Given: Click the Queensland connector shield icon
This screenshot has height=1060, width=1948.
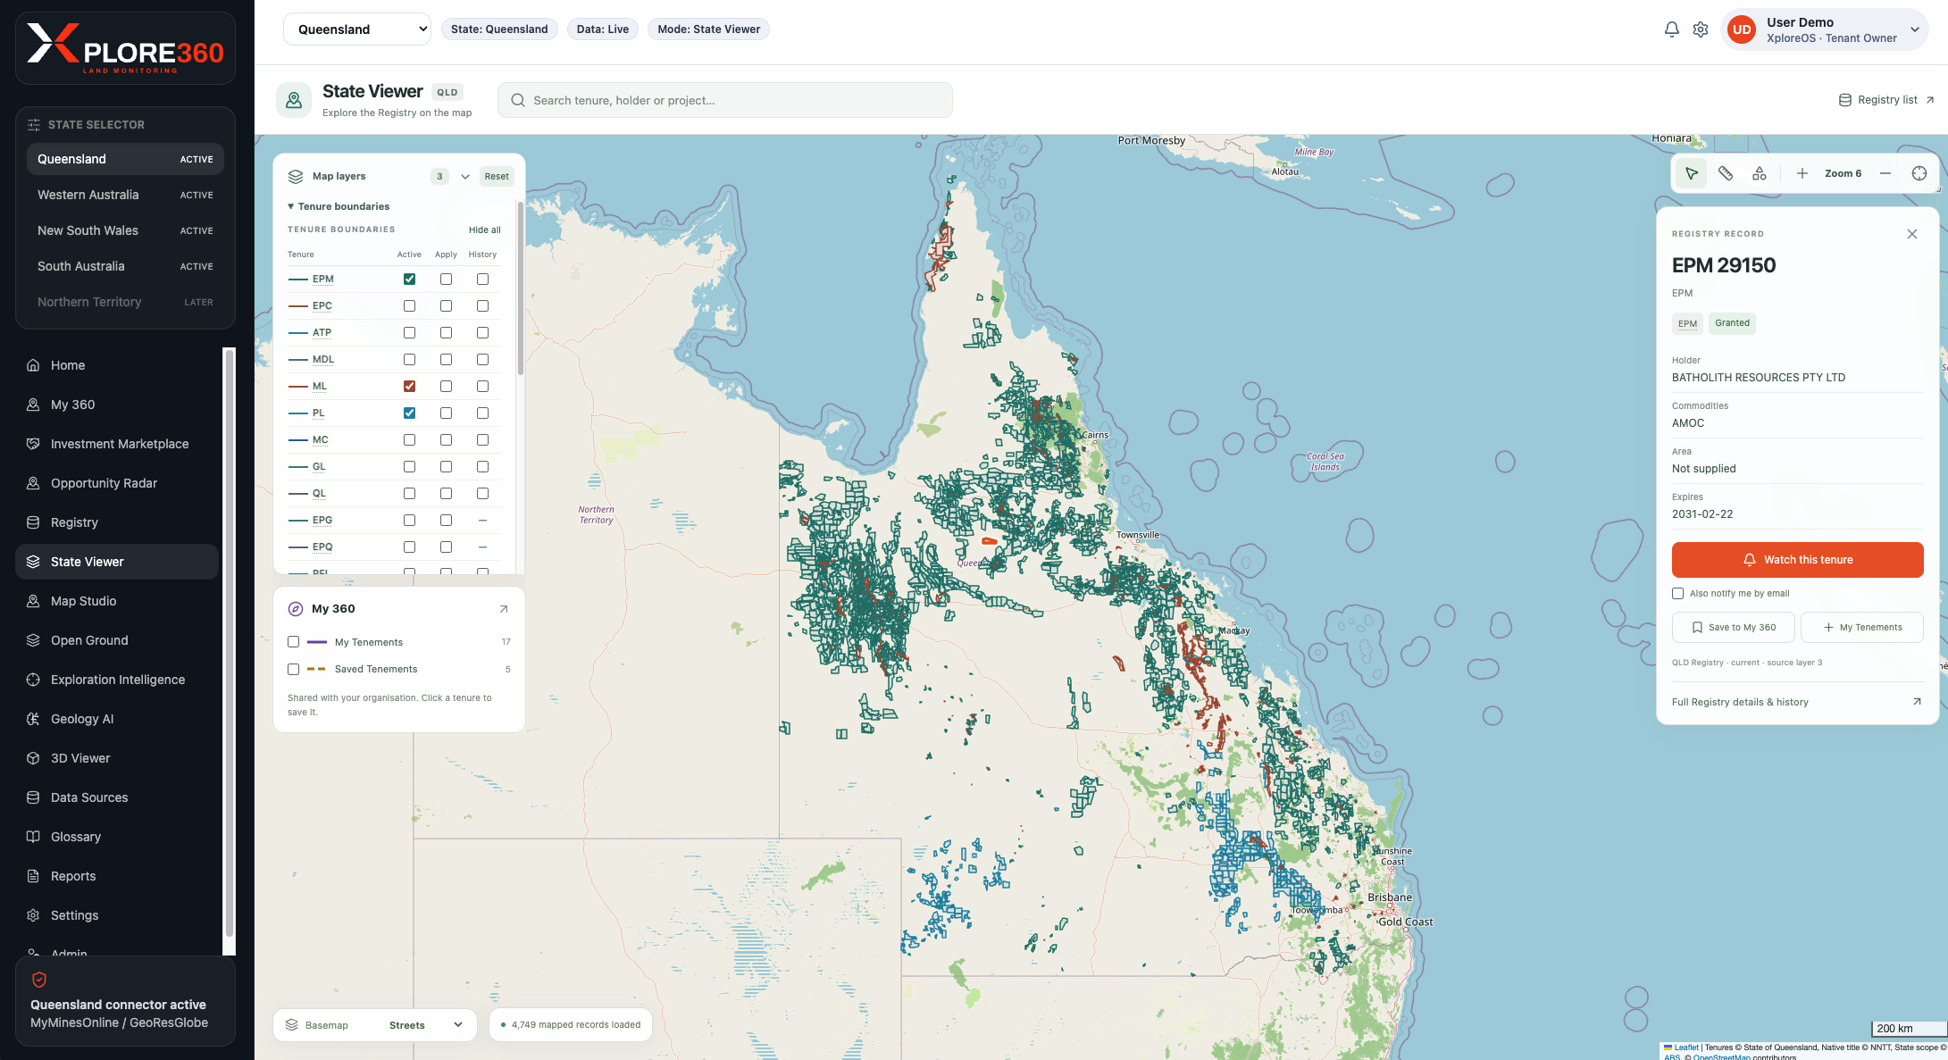Looking at the screenshot, I should [39, 980].
